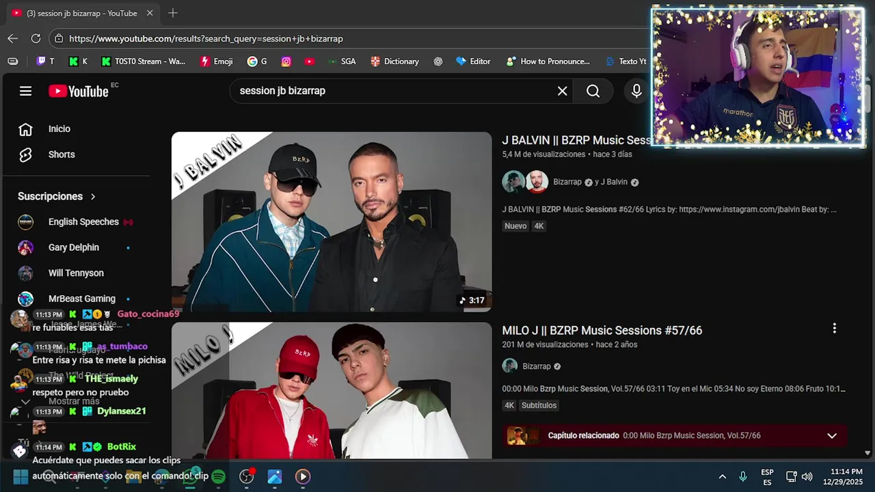Open the J BALVIN || BZRP Music Sessions title
This screenshot has height=492, width=875.
(x=576, y=140)
